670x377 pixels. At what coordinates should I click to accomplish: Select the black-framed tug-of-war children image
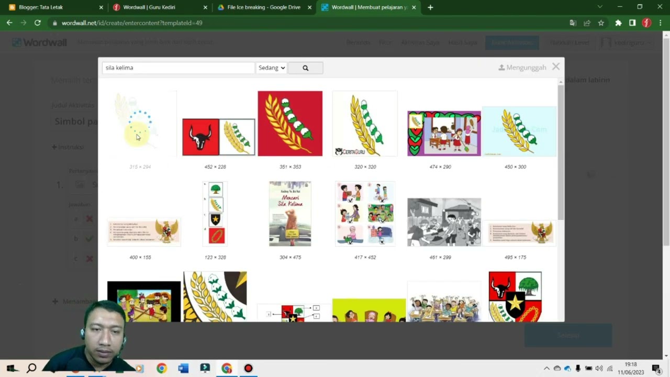tap(144, 302)
